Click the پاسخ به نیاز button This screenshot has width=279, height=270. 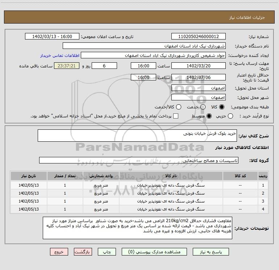point(211,252)
